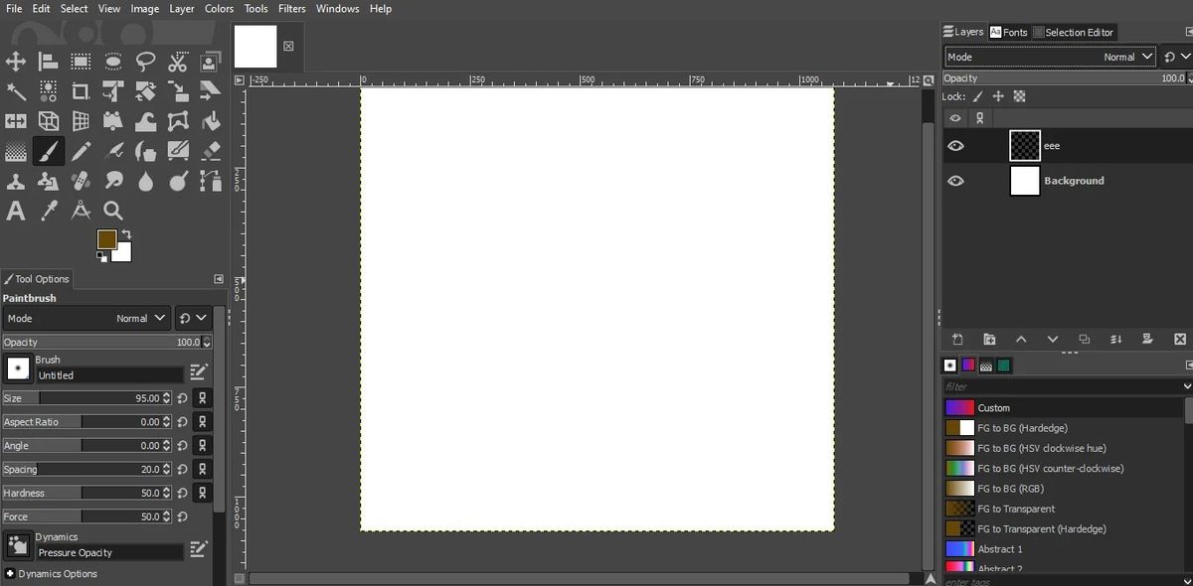Open Paintbrush Mode dropdown in Tool Options

pos(87,318)
